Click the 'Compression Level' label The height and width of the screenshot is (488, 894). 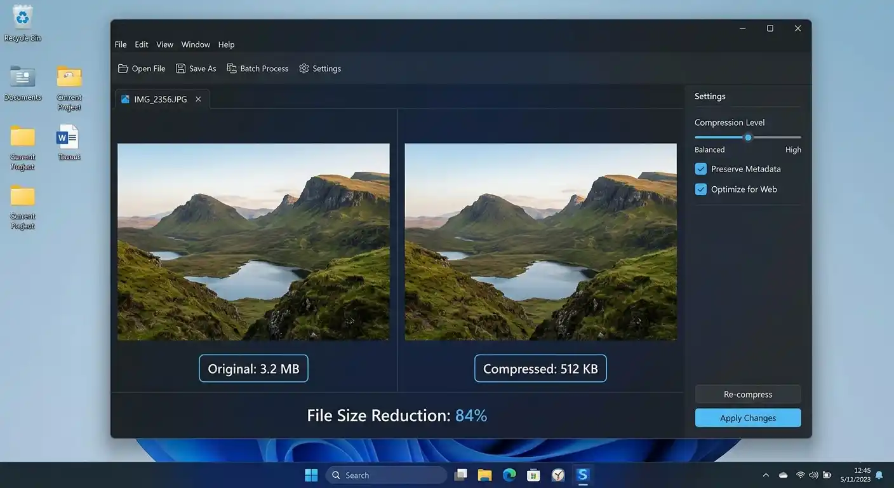point(730,123)
